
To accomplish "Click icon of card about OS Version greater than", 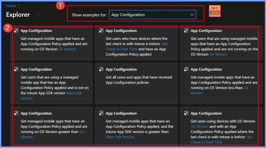I will tap(16, 113).
